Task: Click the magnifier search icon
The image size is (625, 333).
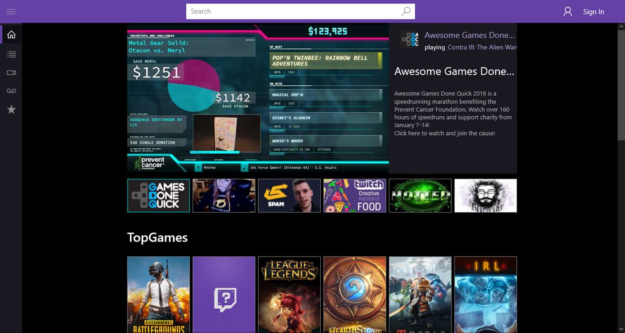Action: pyautogui.click(x=405, y=12)
